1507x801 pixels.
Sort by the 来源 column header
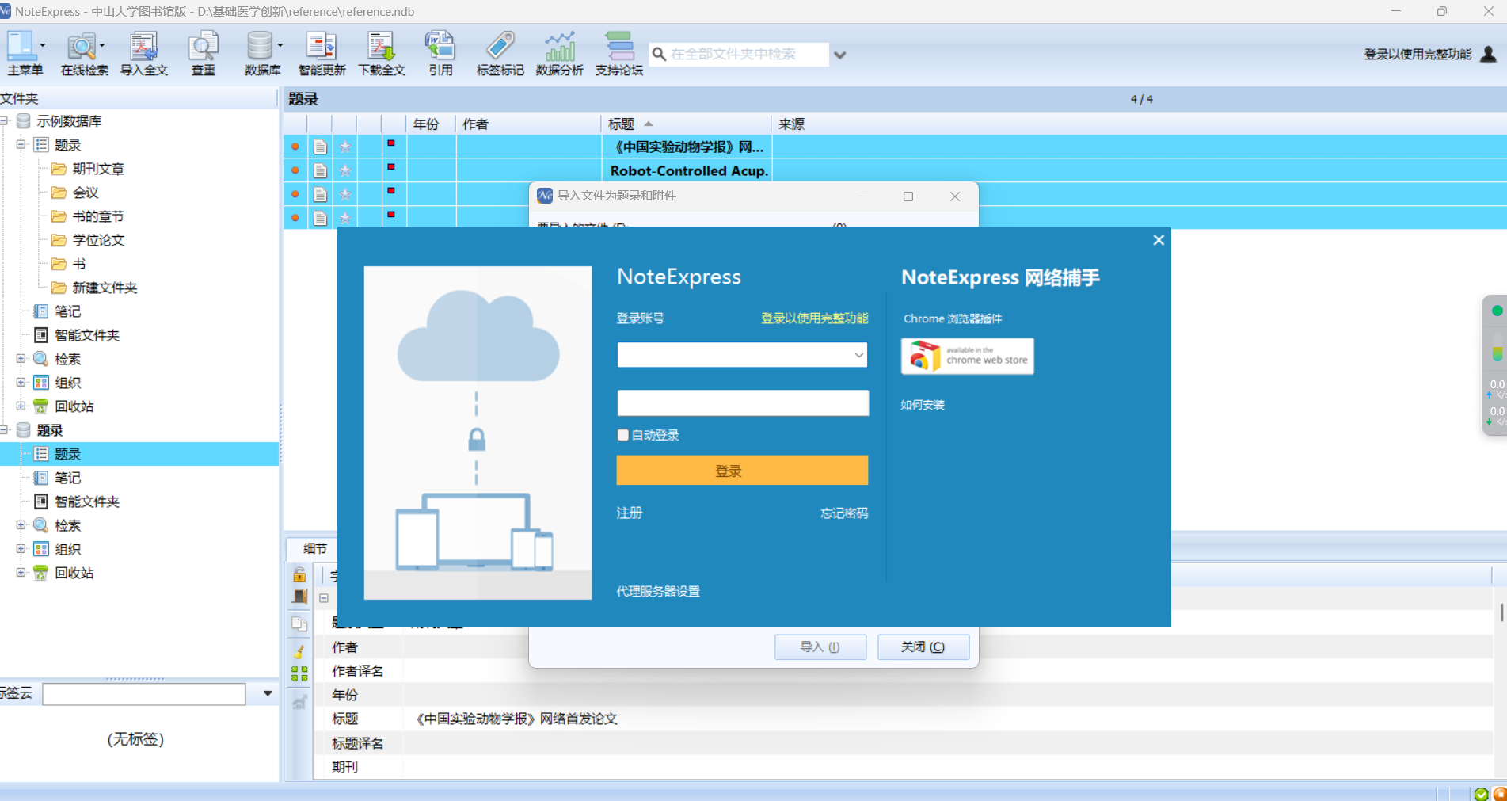[x=791, y=124]
